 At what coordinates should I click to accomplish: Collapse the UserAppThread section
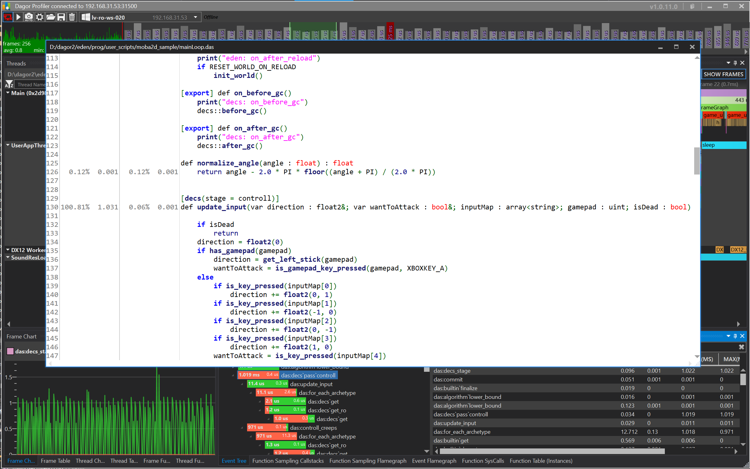coord(8,145)
